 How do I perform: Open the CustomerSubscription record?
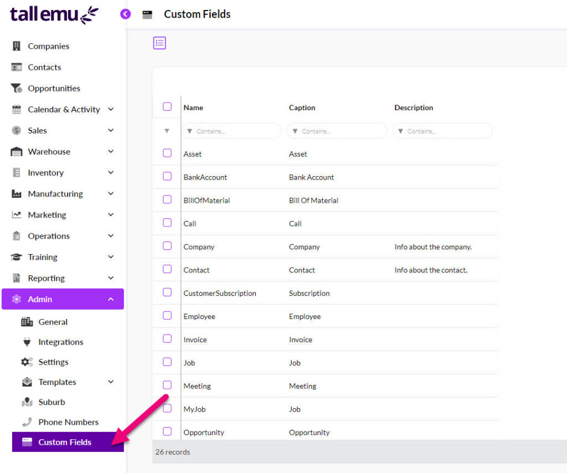219,294
